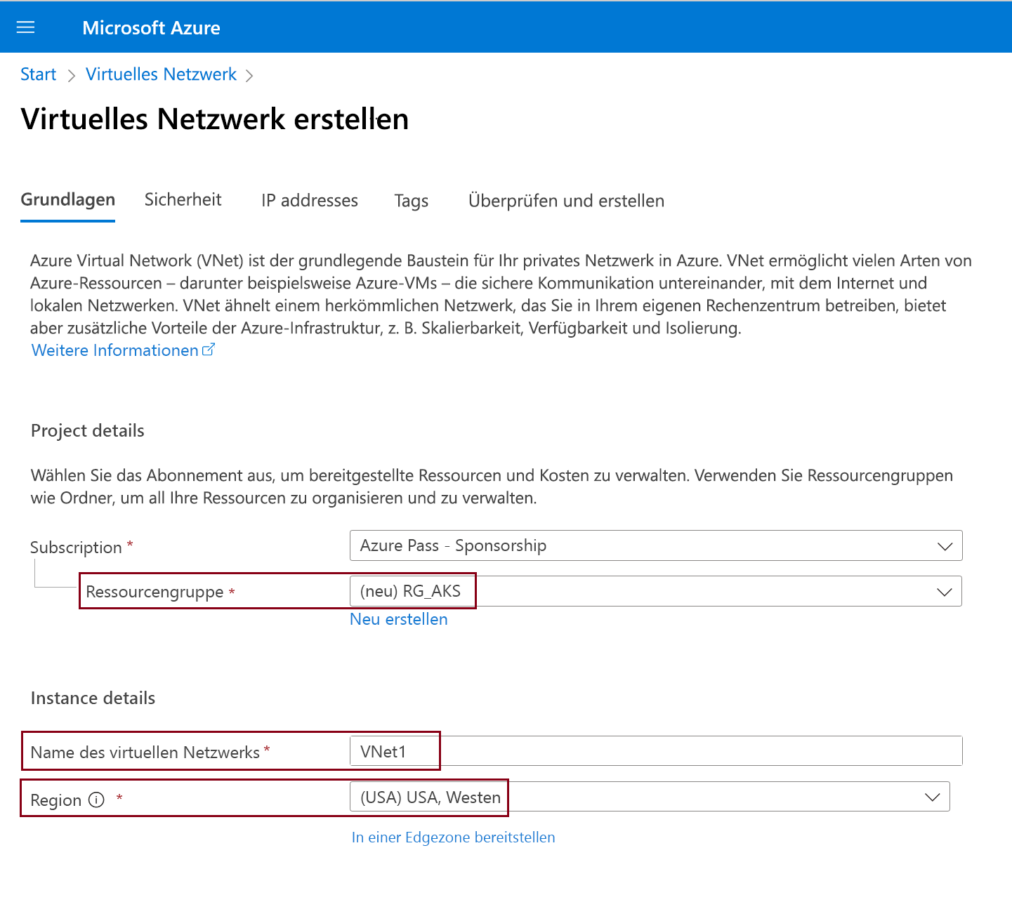Switch to the Tags tab

pyautogui.click(x=412, y=201)
